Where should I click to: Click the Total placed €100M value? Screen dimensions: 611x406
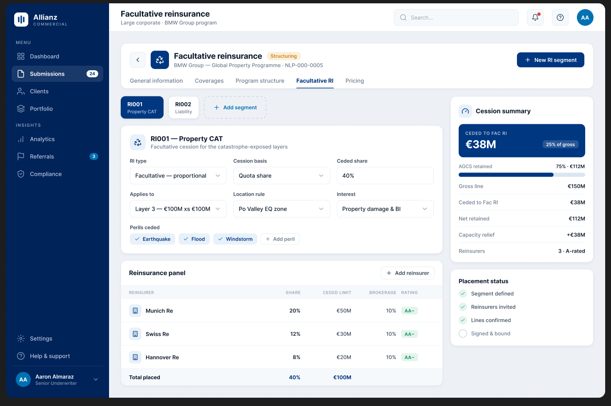click(x=342, y=377)
